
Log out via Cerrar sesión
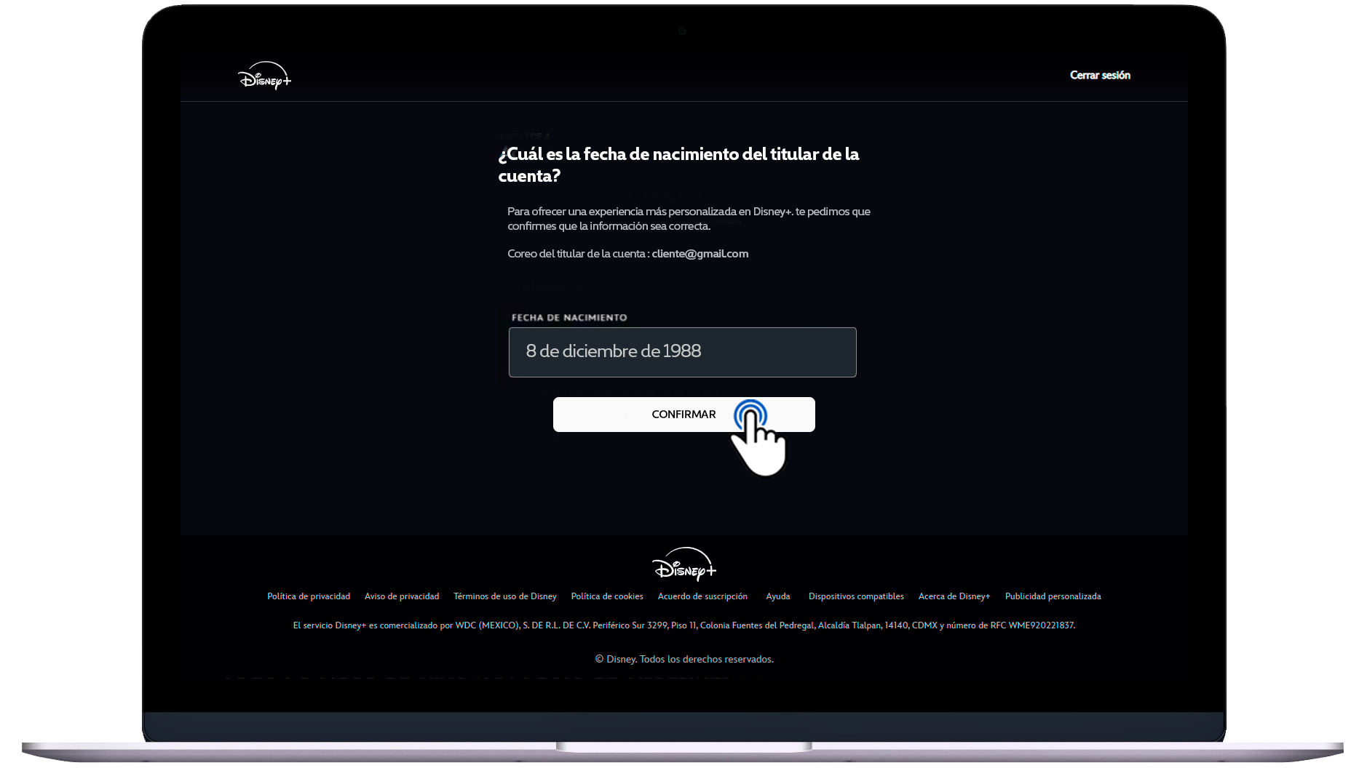[1100, 75]
